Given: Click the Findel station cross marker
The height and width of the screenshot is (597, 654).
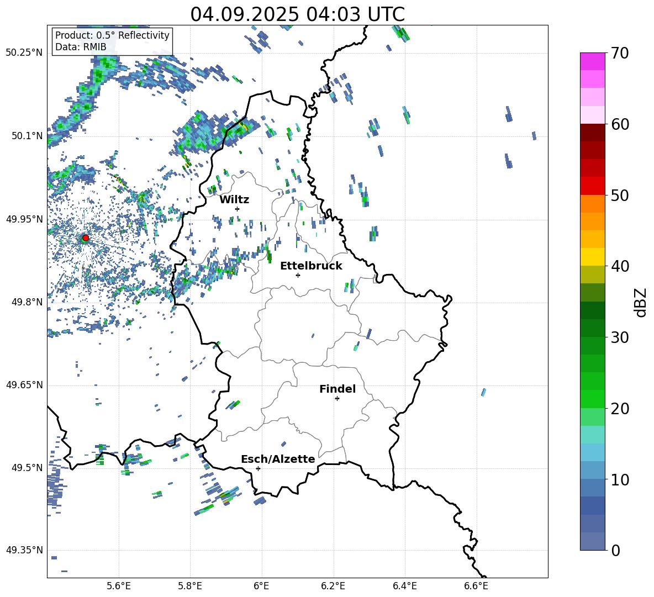Looking at the screenshot, I should (x=337, y=399).
